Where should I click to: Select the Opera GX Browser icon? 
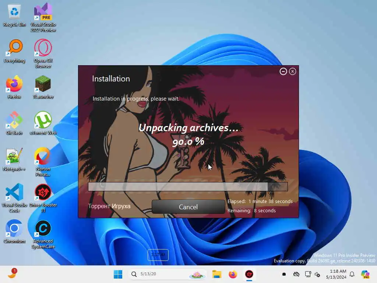click(43, 53)
